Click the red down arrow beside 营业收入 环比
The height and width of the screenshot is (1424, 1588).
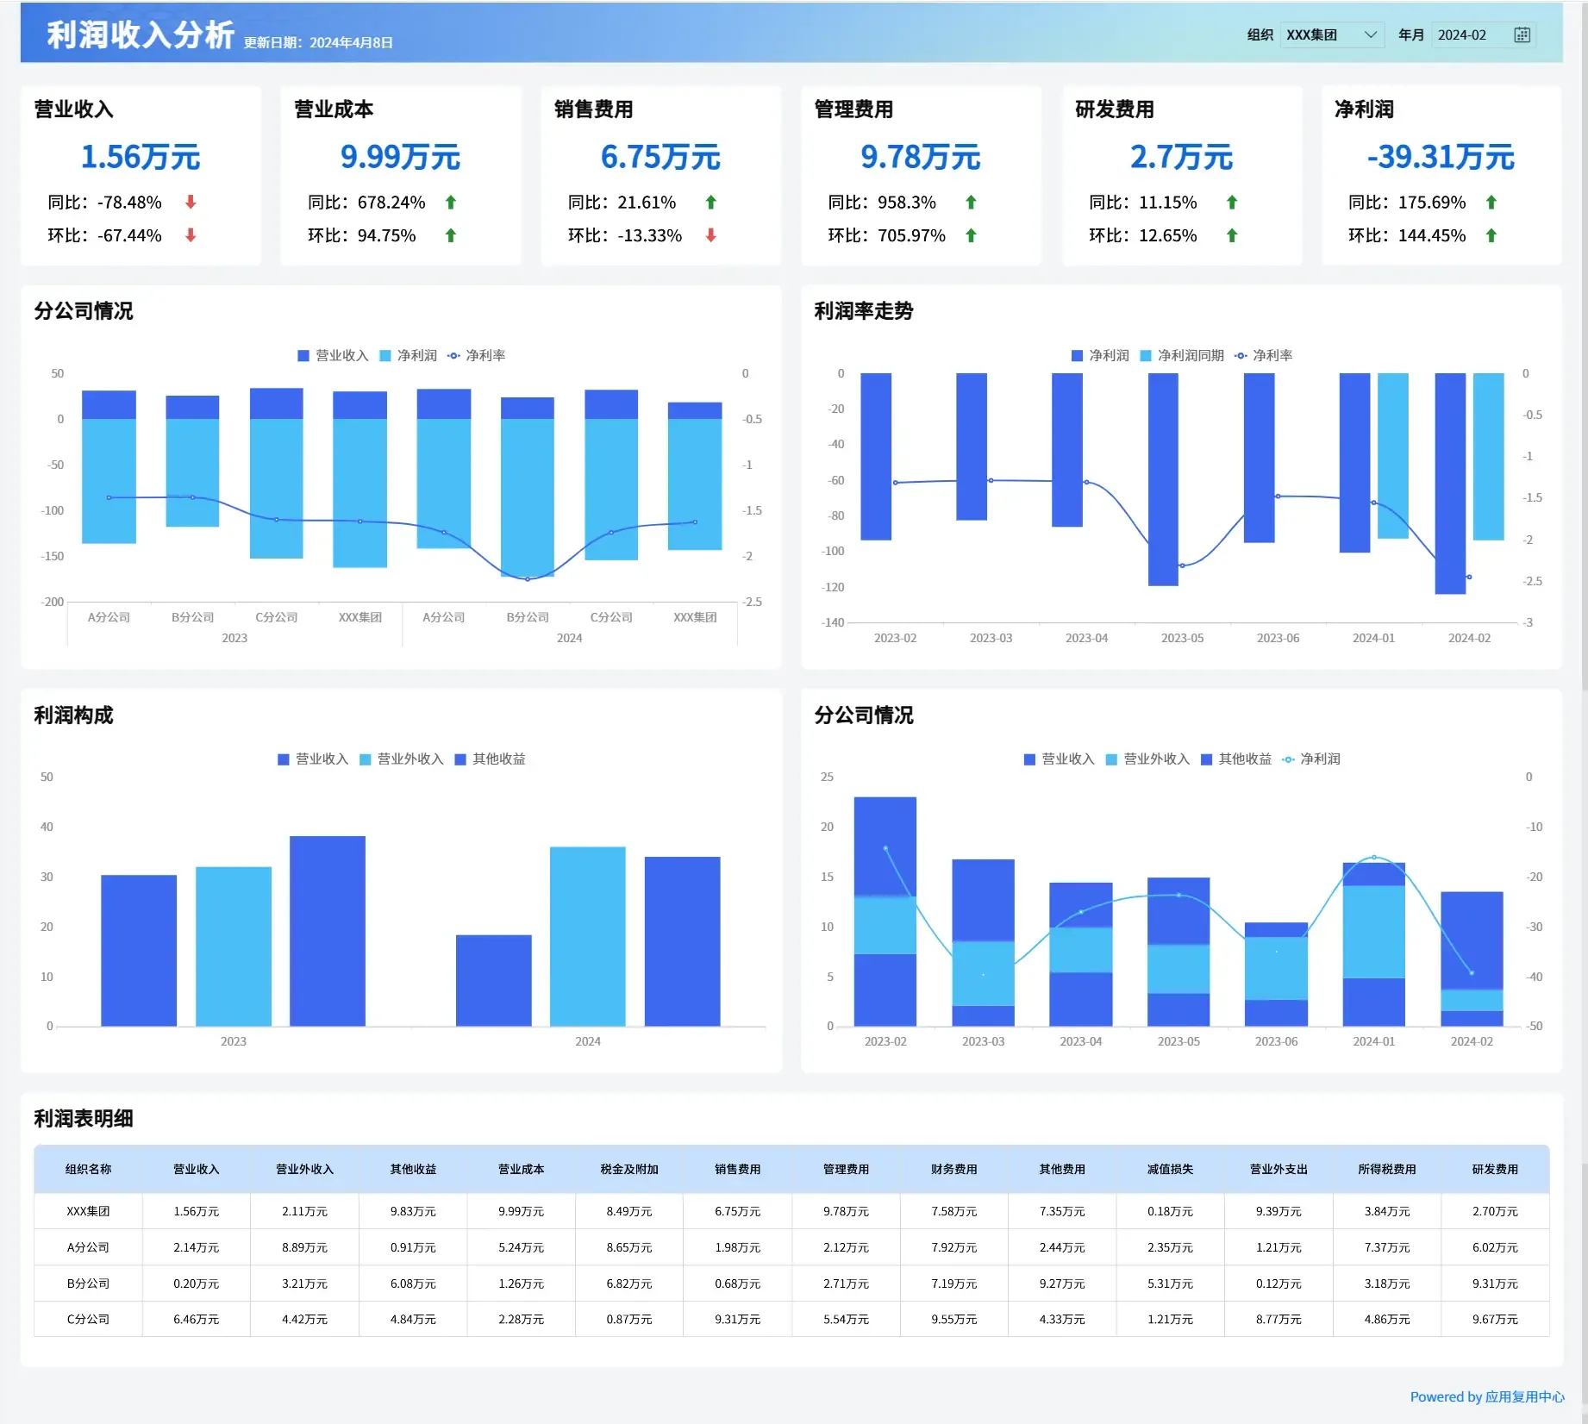191,234
